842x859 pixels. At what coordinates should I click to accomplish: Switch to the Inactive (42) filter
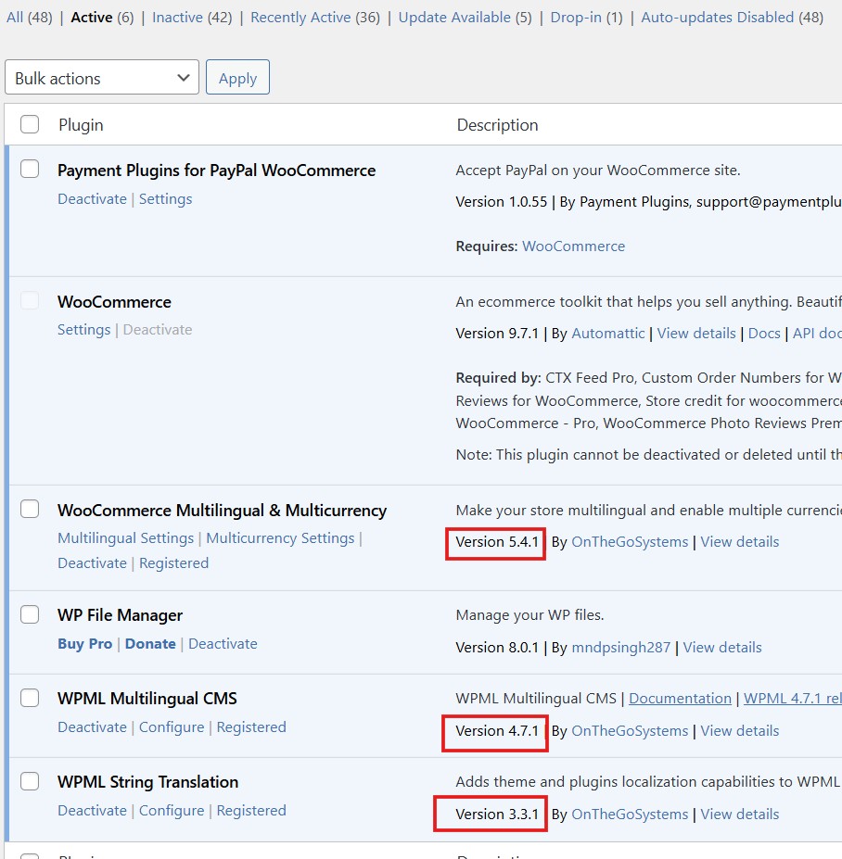point(192,18)
